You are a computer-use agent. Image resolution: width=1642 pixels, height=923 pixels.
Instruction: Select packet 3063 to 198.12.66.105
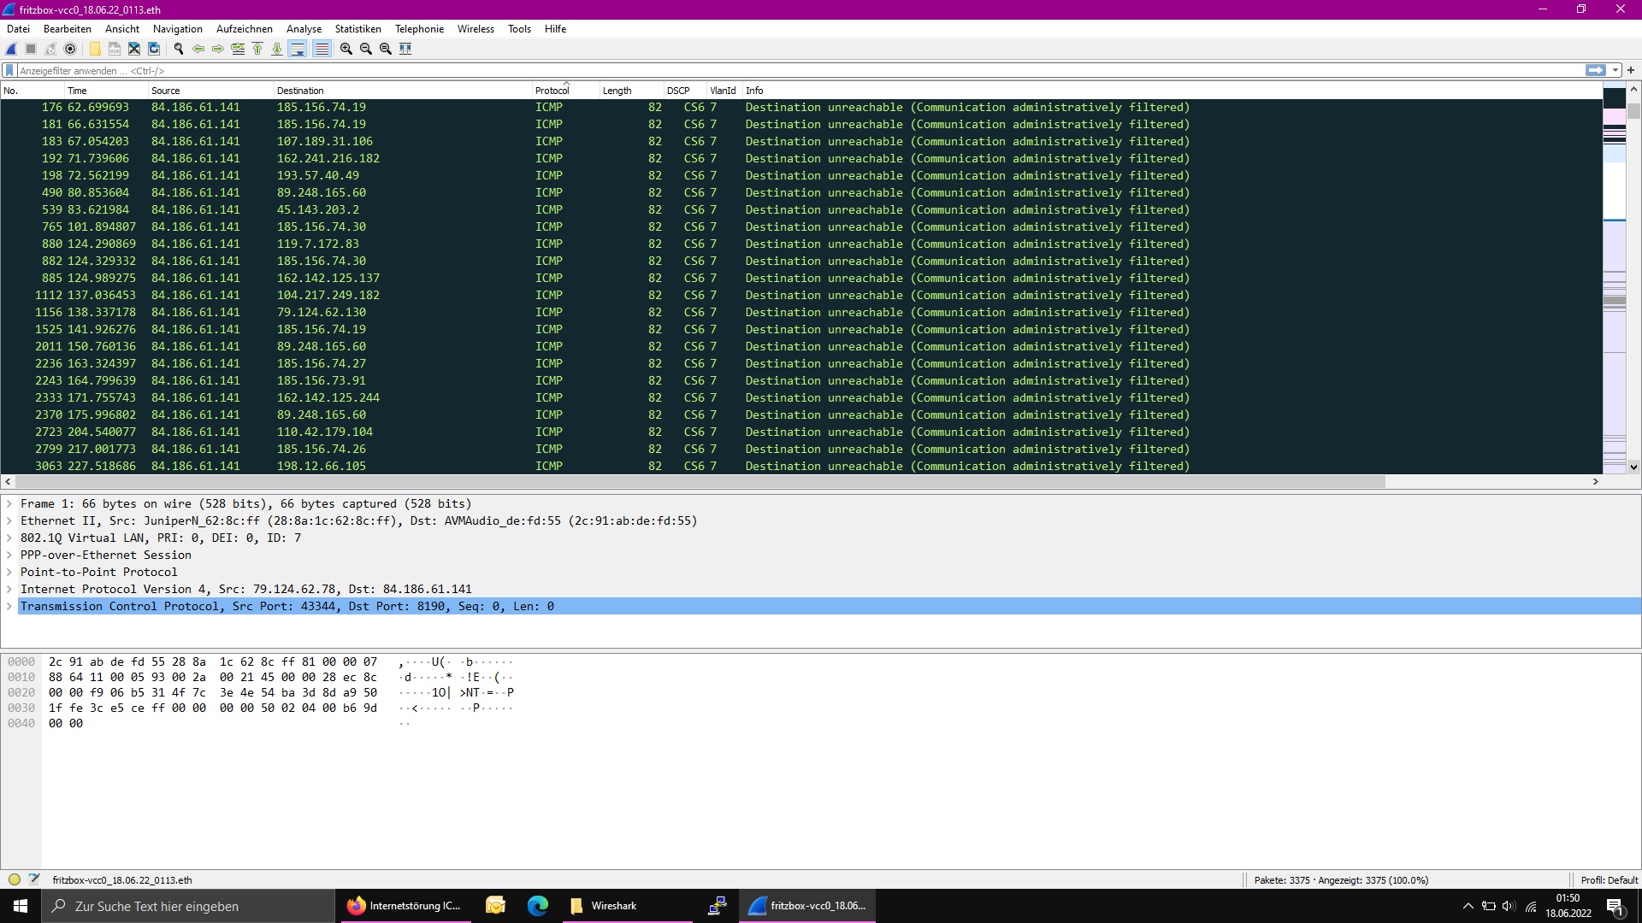(800, 467)
